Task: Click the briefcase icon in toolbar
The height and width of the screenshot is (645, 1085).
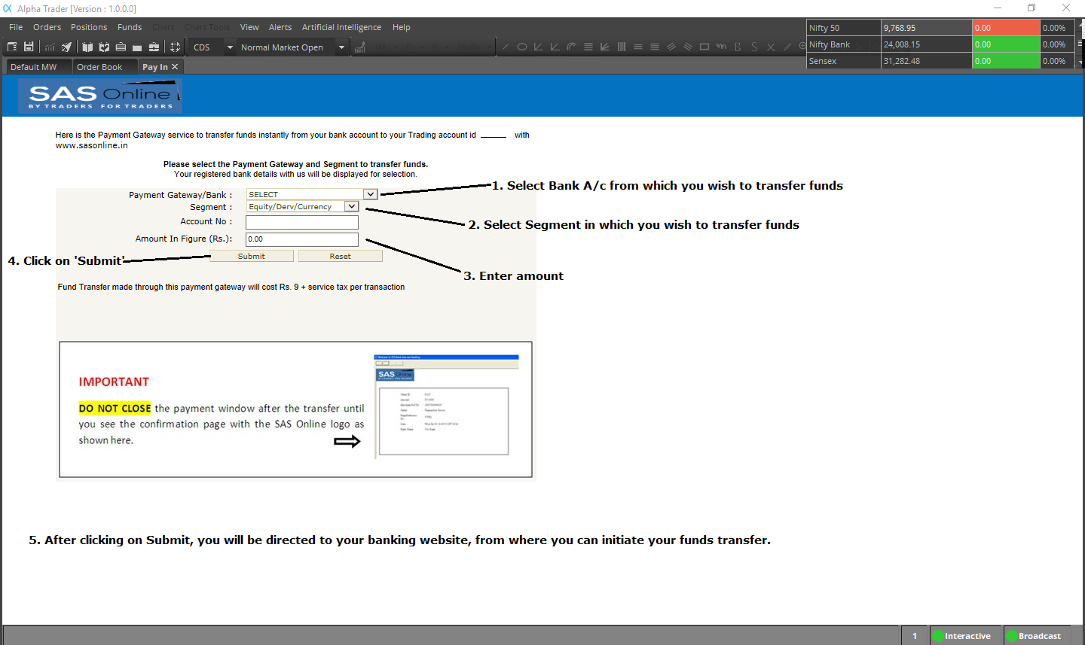Action: pyautogui.click(x=154, y=47)
